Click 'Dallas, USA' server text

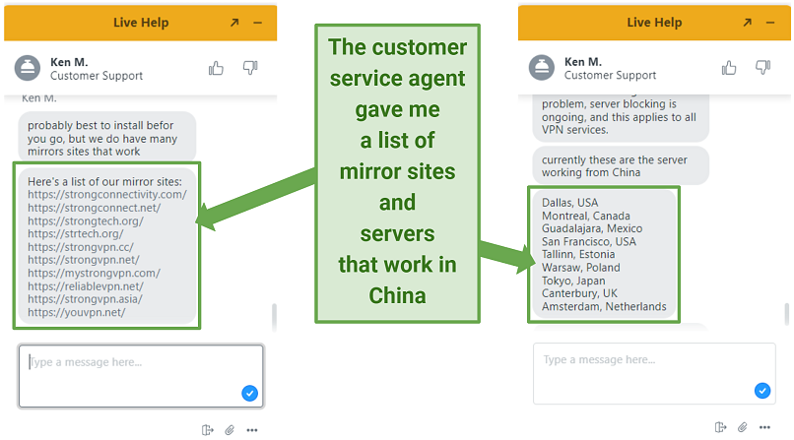point(569,203)
